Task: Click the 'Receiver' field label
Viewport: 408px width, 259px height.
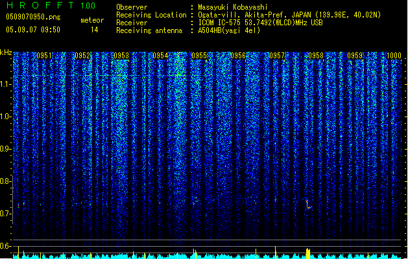Action: point(132,23)
